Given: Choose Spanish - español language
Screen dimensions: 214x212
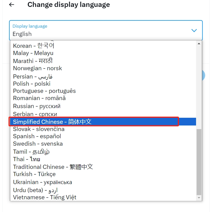Looking at the screenshot, I should 37,136.
